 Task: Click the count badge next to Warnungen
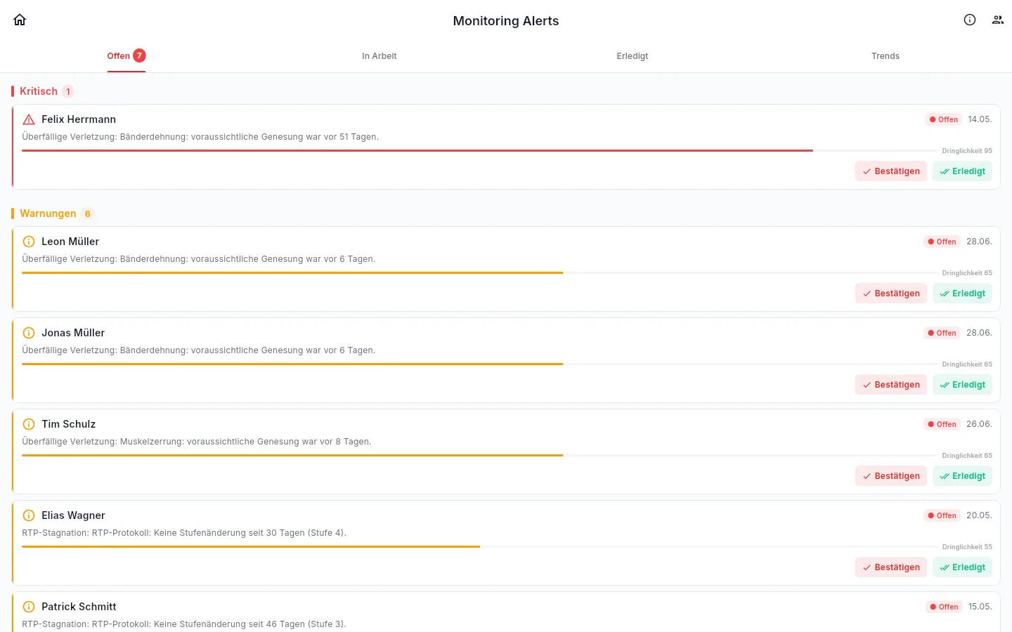click(88, 213)
